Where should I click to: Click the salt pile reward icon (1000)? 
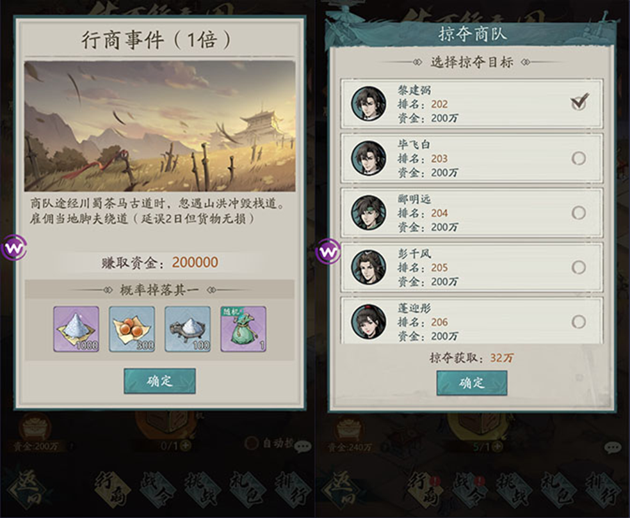76,329
